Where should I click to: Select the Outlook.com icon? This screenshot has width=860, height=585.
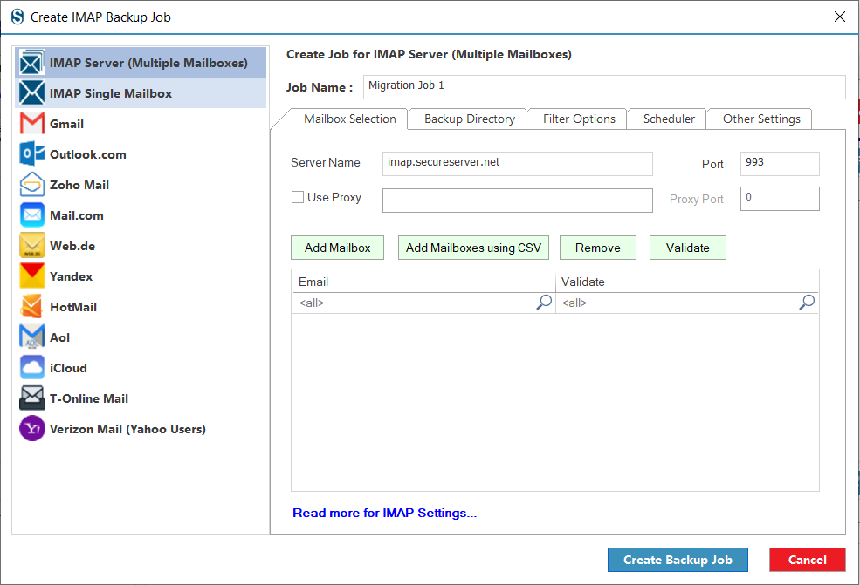(x=31, y=154)
